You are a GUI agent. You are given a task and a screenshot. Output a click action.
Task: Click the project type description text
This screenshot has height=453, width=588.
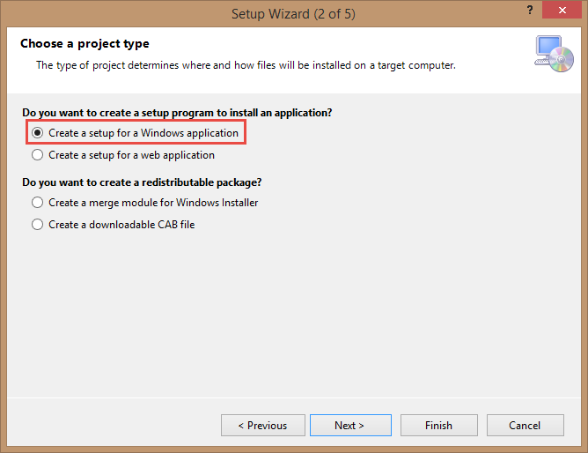(246, 65)
